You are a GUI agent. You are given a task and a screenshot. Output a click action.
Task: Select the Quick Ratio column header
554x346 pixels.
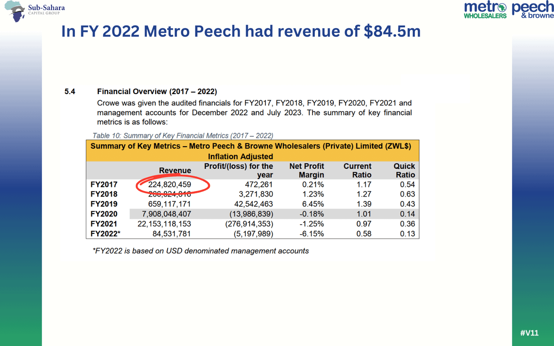tap(404, 170)
